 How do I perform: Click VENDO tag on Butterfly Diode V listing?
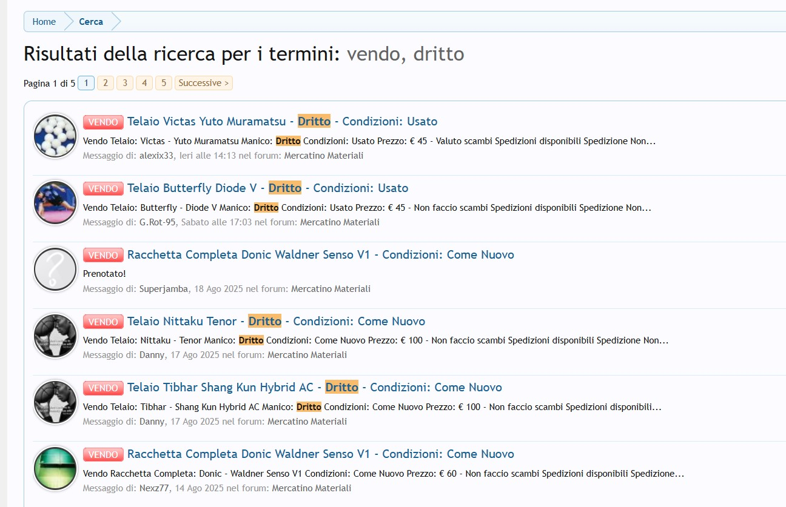pos(103,188)
